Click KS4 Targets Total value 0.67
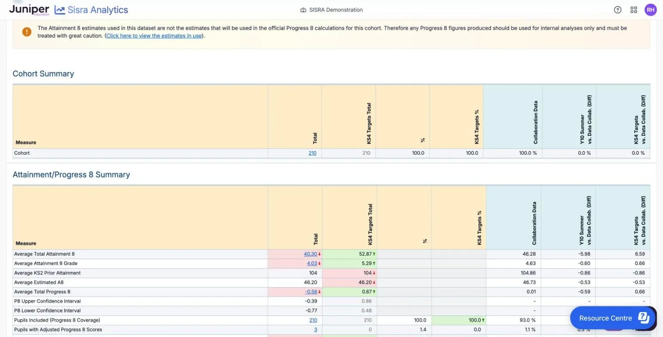The image size is (663, 337). tap(367, 292)
